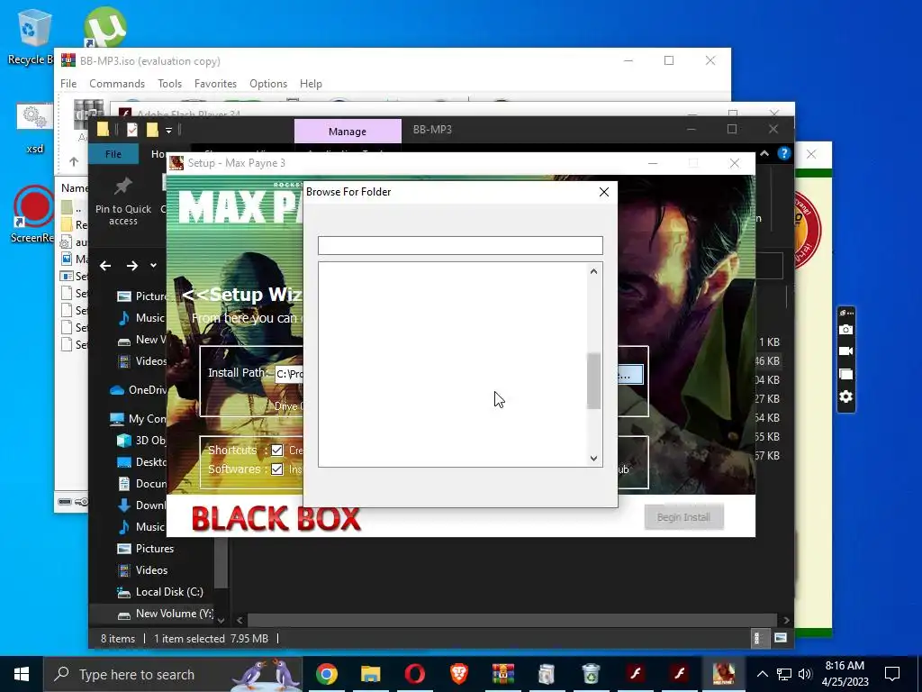Click the Install Path text field
The height and width of the screenshot is (692, 922).
289,374
